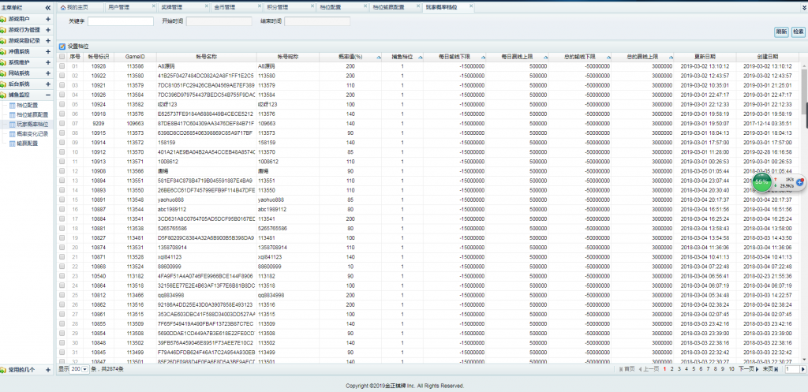Open 概率变化记录 in the sidebar tree
Screen dimensions: 808x392
(32, 134)
